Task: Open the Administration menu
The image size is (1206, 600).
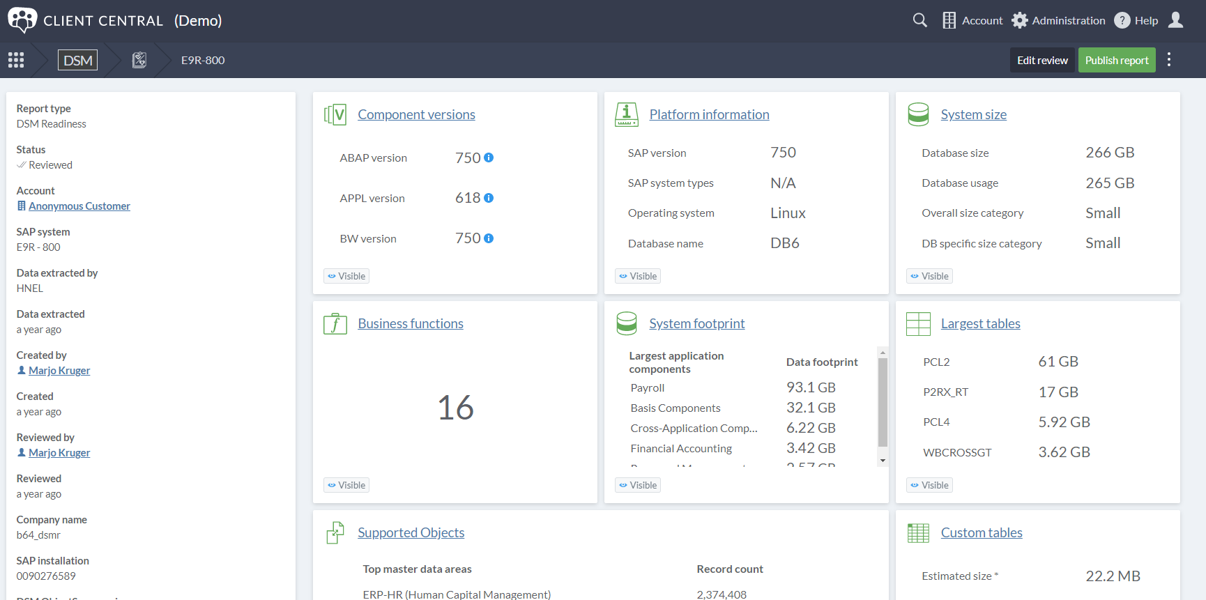Action: click(1058, 20)
